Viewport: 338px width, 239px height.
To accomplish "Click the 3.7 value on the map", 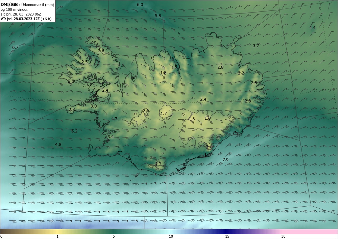I will (x=256, y=46).
